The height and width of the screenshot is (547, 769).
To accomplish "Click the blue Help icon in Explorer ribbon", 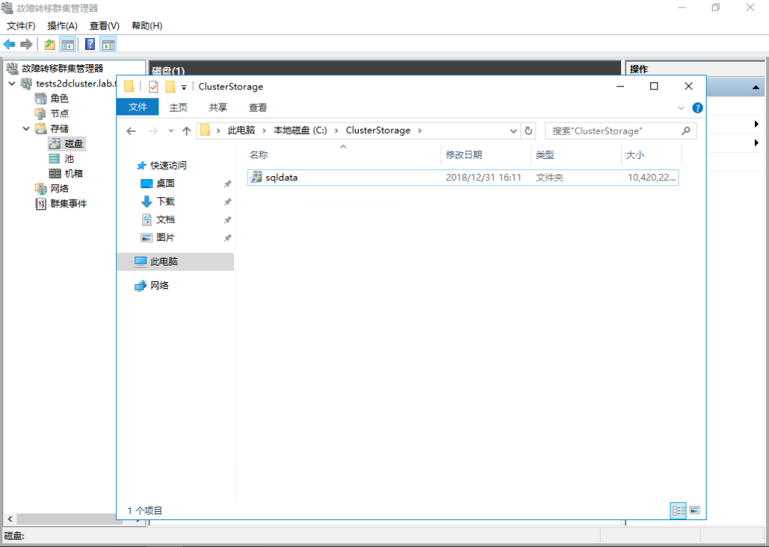I will pyautogui.click(x=697, y=107).
